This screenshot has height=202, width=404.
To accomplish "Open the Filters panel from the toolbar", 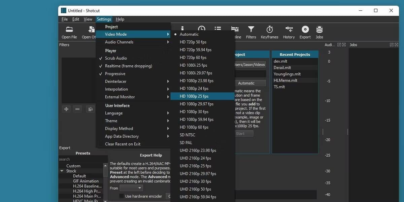I will pos(251,32).
